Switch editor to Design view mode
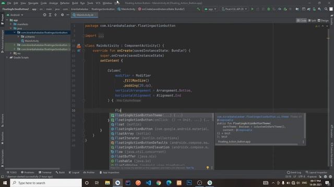Image resolution: width=334 pixels, height=187 pixels. click(323, 20)
